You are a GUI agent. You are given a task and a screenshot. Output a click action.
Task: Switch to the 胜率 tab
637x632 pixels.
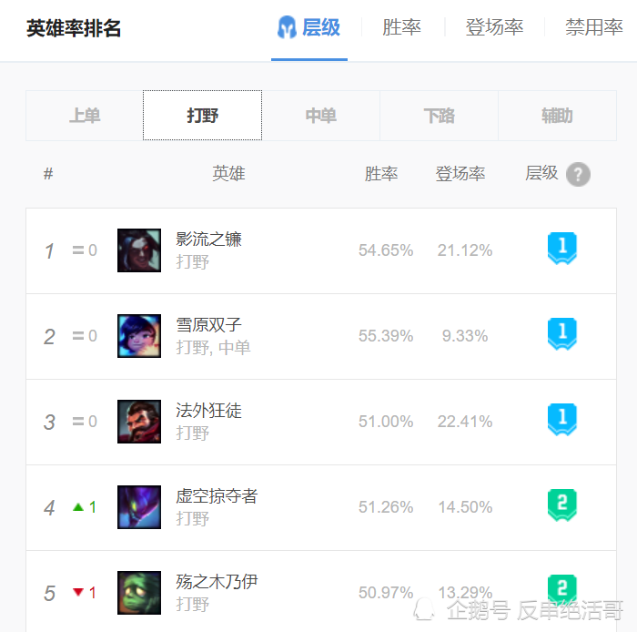tap(401, 27)
